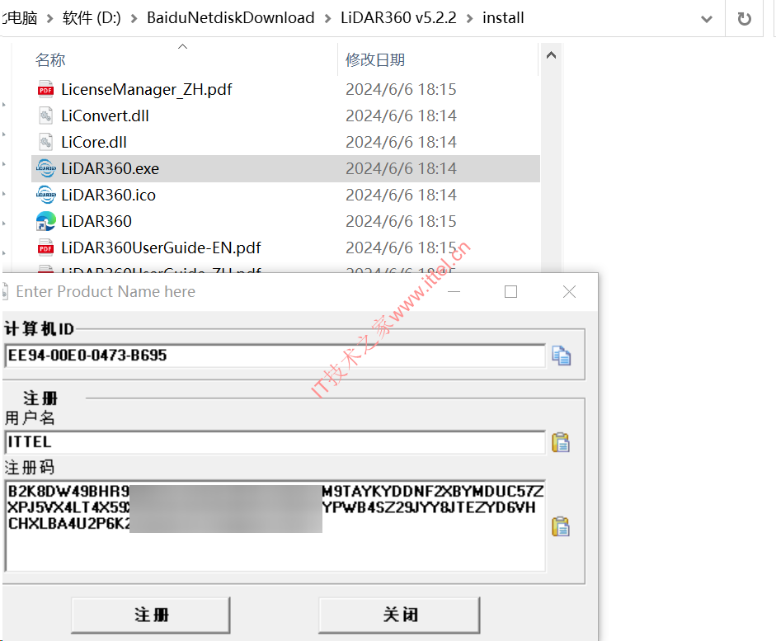
Task: Paste into the 注册码 box with its clipboard icon
Action: click(561, 526)
